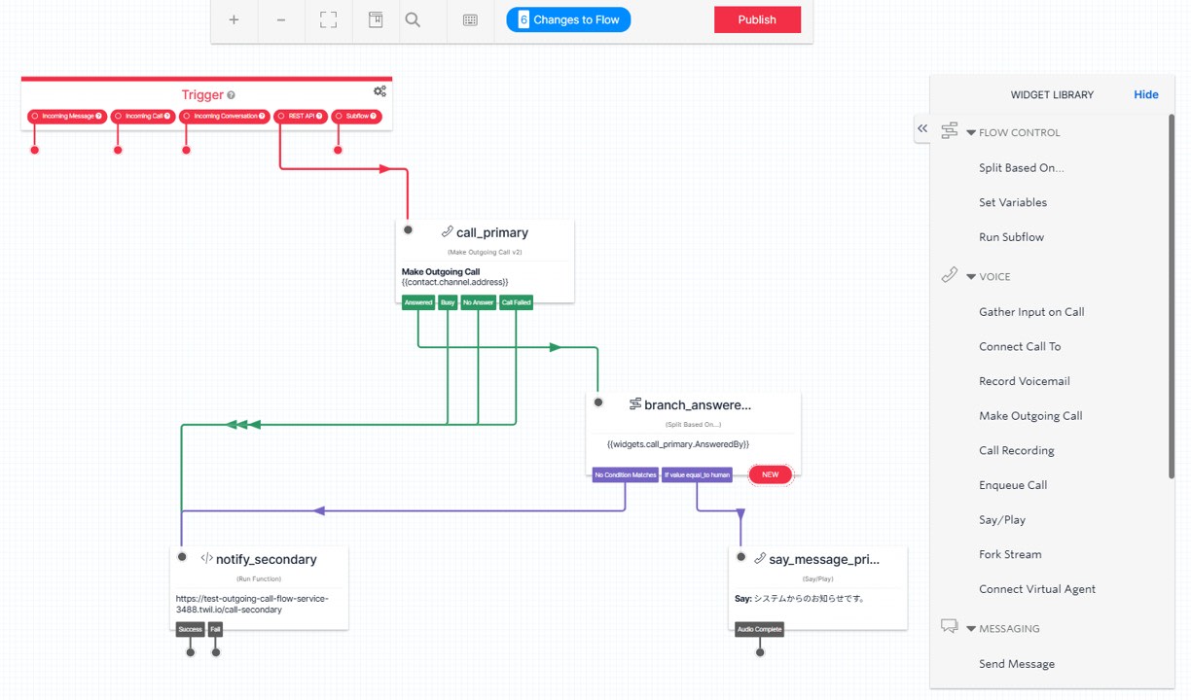Choose Enqueue Call widget
The width and height of the screenshot is (1191, 700).
pyautogui.click(x=1013, y=485)
